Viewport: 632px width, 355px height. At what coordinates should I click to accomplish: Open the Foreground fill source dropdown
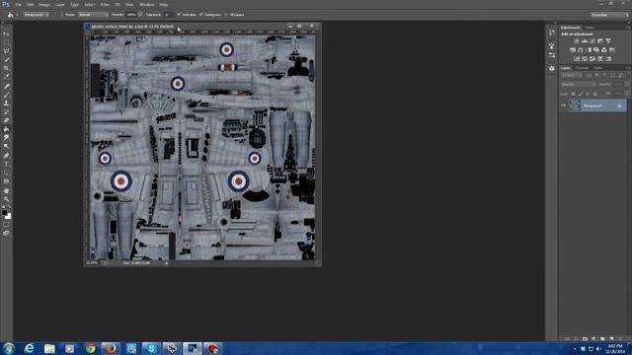36,15
